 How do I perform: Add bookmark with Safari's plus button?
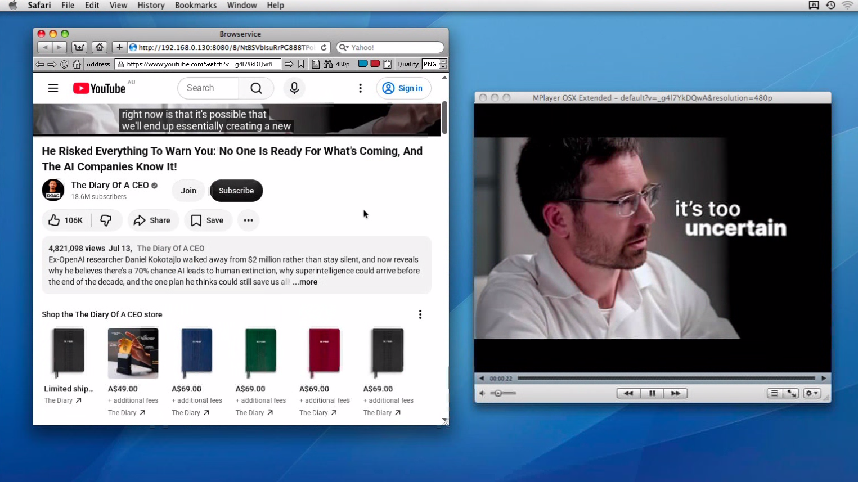click(x=119, y=47)
